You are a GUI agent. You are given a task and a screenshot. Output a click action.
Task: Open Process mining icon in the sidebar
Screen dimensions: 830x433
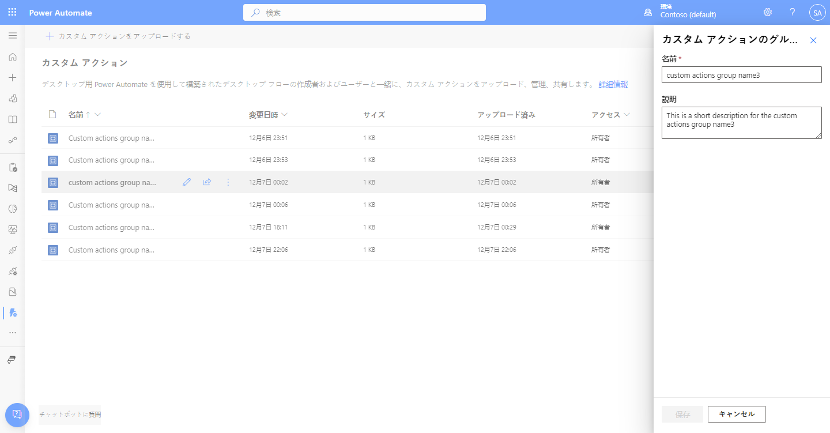[12, 209]
